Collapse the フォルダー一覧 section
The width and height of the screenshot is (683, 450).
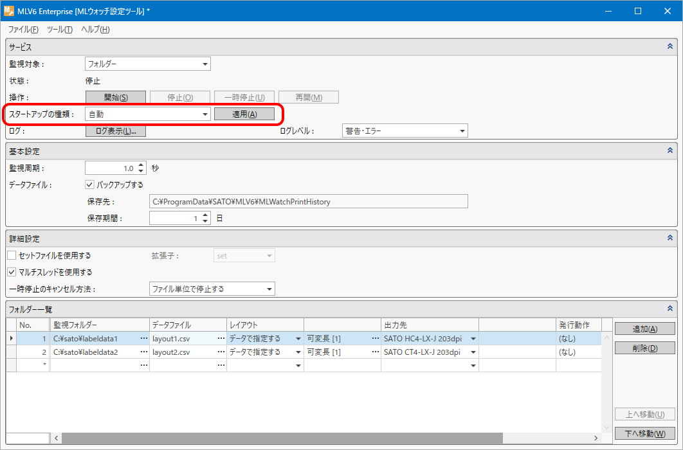click(670, 309)
